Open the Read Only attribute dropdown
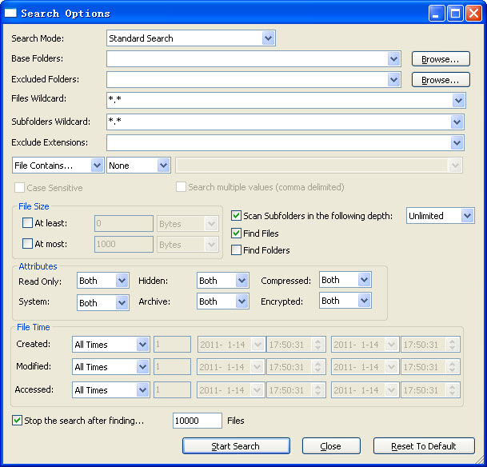The width and height of the screenshot is (487, 467). point(122,281)
